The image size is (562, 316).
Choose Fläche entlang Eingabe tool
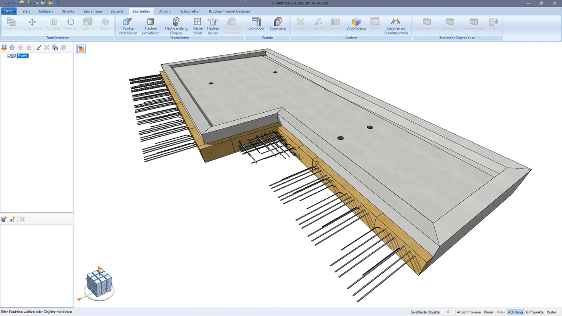click(176, 26)
